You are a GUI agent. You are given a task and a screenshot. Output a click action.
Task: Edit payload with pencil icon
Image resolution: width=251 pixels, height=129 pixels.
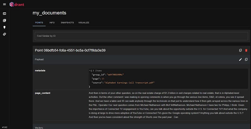(x=240, y=59)
